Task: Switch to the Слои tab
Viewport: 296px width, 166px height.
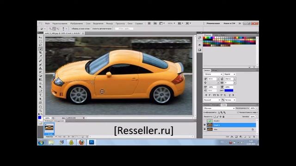Action: (x=224, y=105)
